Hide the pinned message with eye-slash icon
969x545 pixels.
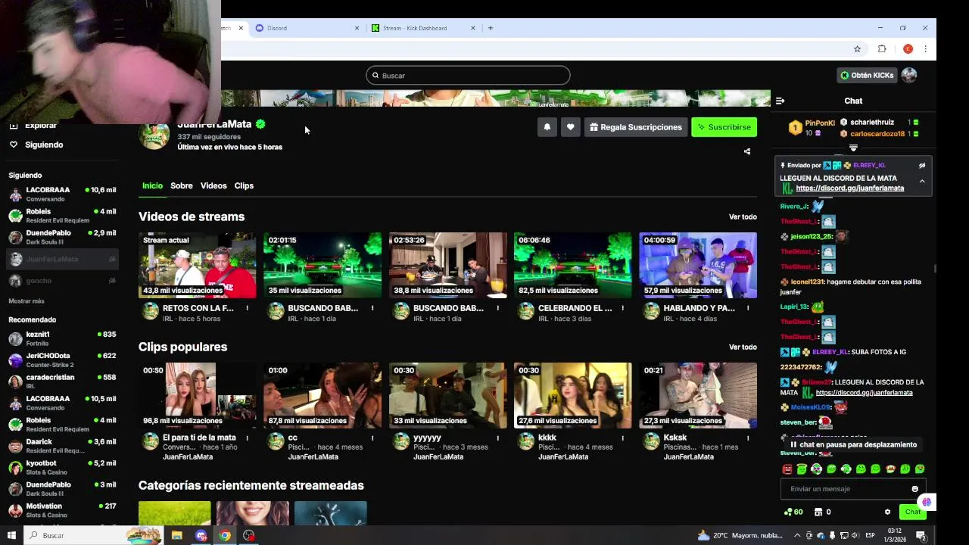[x=922, y=165]
